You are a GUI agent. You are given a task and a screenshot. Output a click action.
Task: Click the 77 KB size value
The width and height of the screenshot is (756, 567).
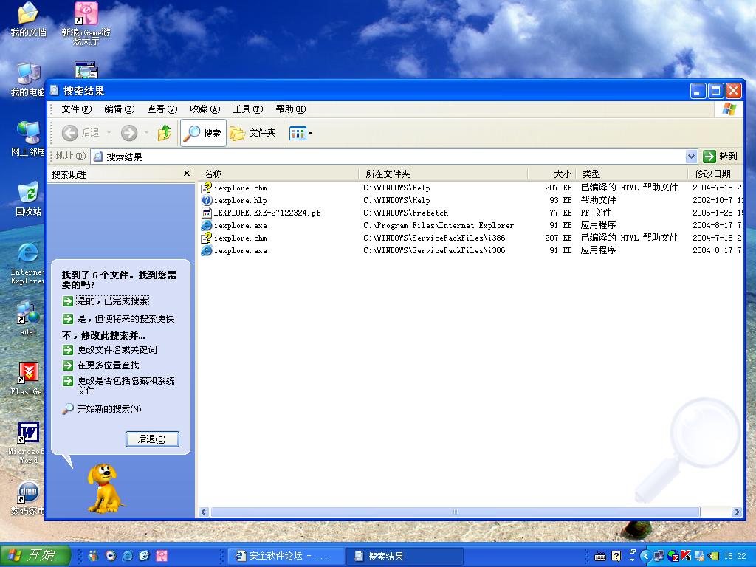560,213
